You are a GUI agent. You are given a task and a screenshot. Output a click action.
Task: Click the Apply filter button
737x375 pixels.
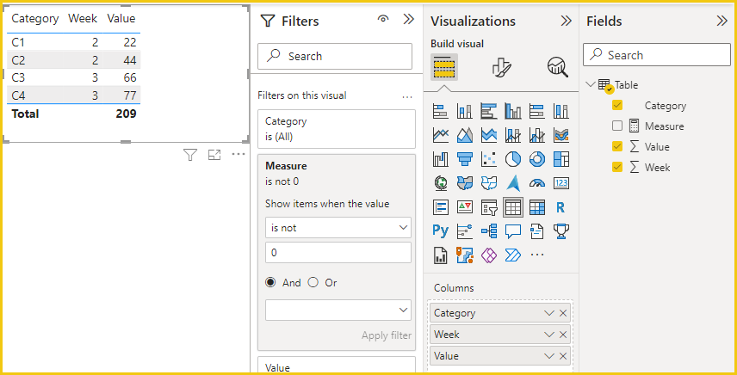(x=387, y=335)
